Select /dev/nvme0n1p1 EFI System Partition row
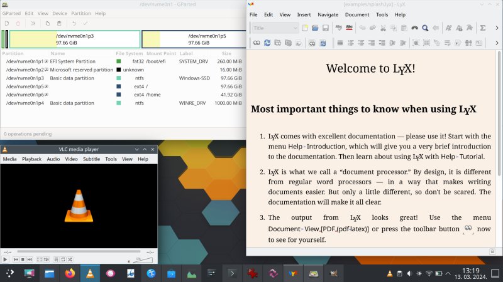Screen dimensions: 503x282 (x=123, y=61)
